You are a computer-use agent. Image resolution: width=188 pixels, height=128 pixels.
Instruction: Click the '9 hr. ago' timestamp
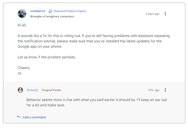[154, 90]
